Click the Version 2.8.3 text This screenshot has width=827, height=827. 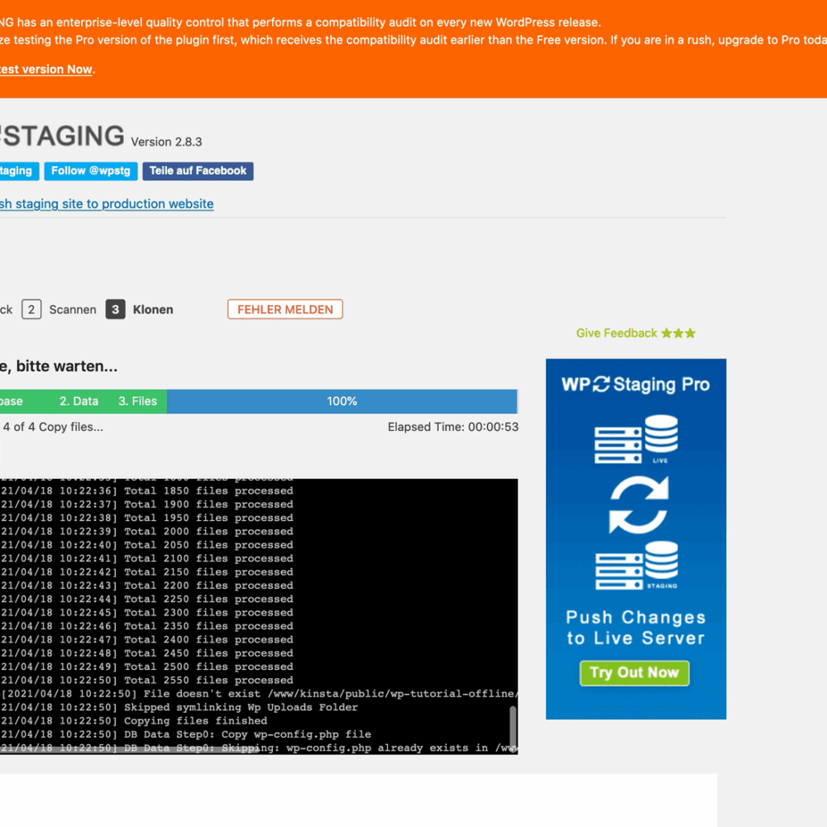pos(167,142)
